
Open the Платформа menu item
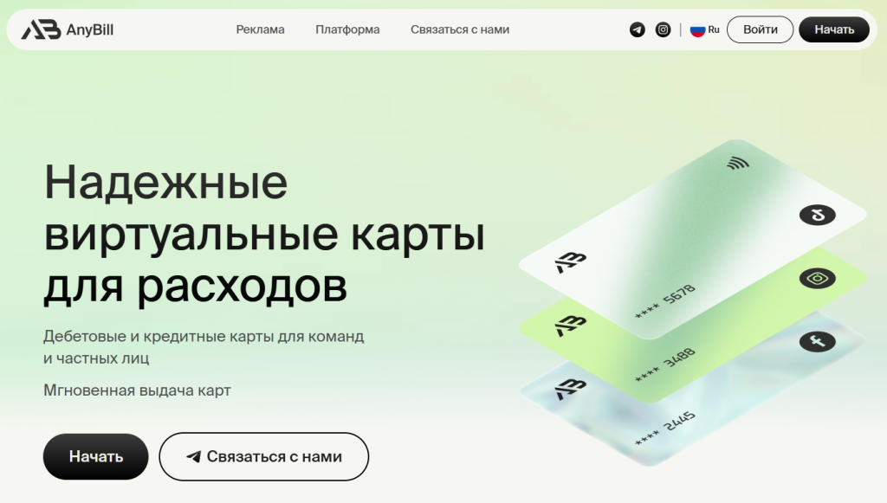click(347, 29)
